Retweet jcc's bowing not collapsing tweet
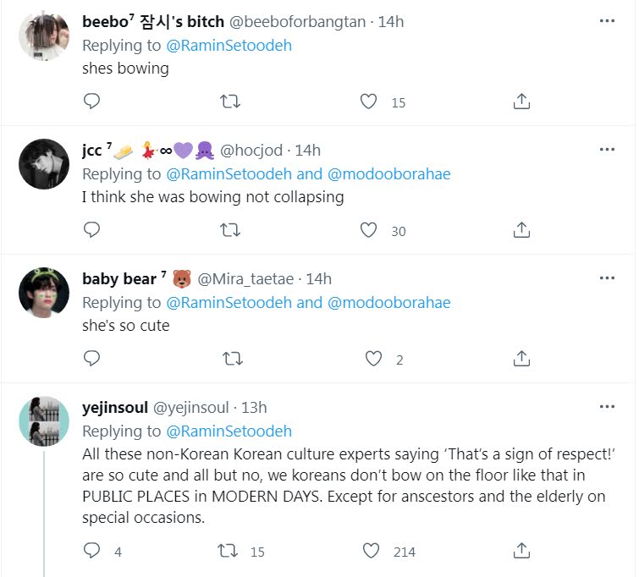639x577 pixels. pyautogui.click(x=230, y=230)
